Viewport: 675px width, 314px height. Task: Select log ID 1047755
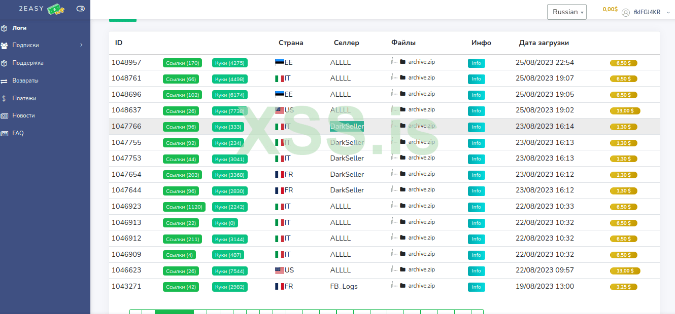[126, 142]
